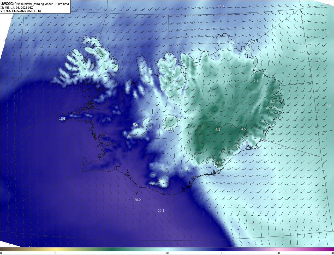Click the 8.1 value label
The image size is (334, 255).
(x=329, y=33)
